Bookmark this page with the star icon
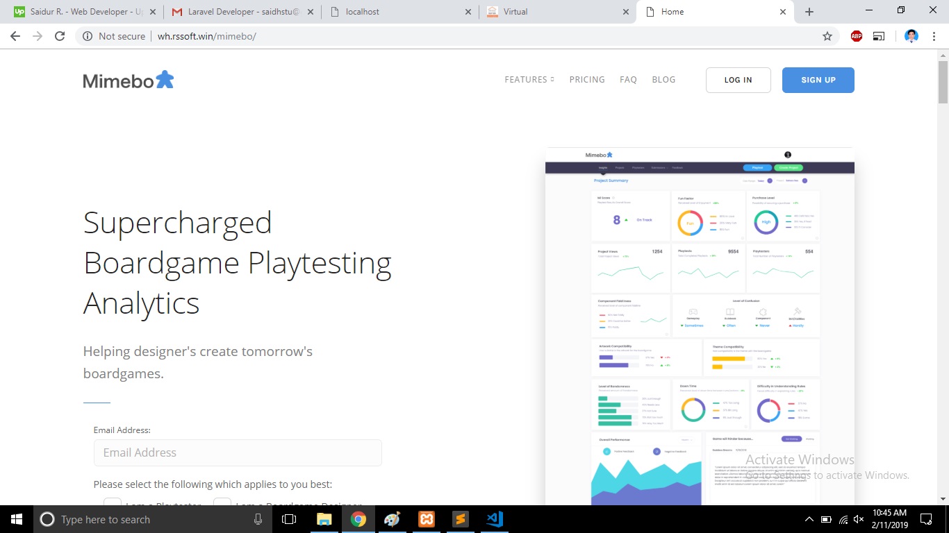 coord(827,36)
